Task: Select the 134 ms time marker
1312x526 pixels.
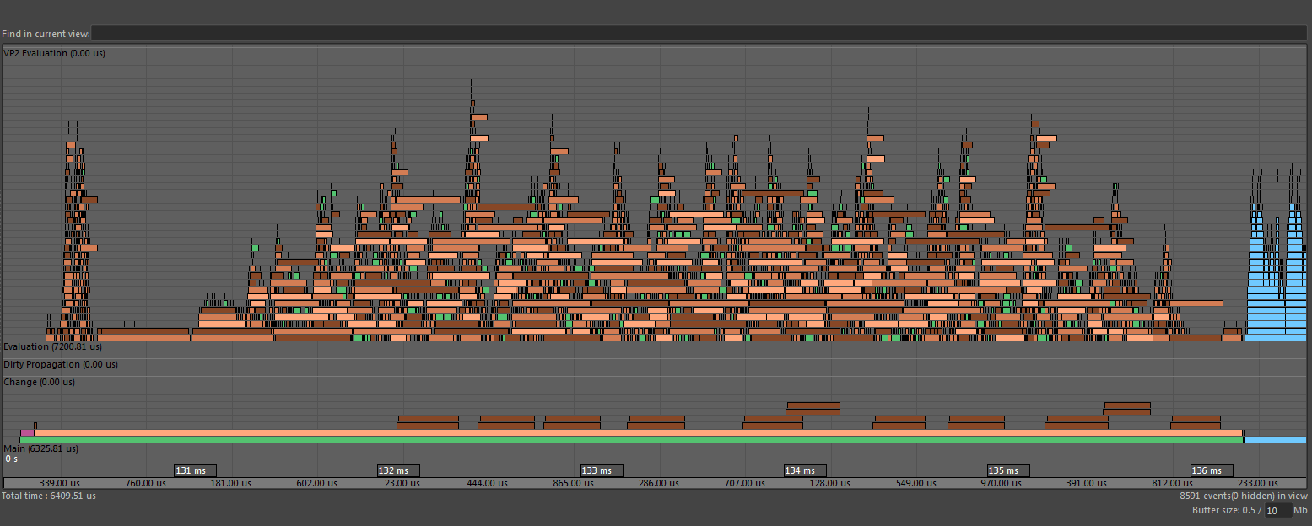Action: [805, 470]
